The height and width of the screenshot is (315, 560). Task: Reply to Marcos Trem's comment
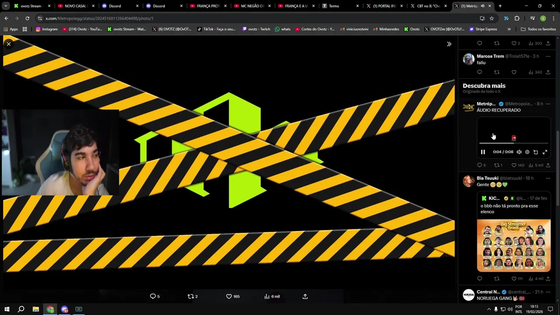click(479, 72)
